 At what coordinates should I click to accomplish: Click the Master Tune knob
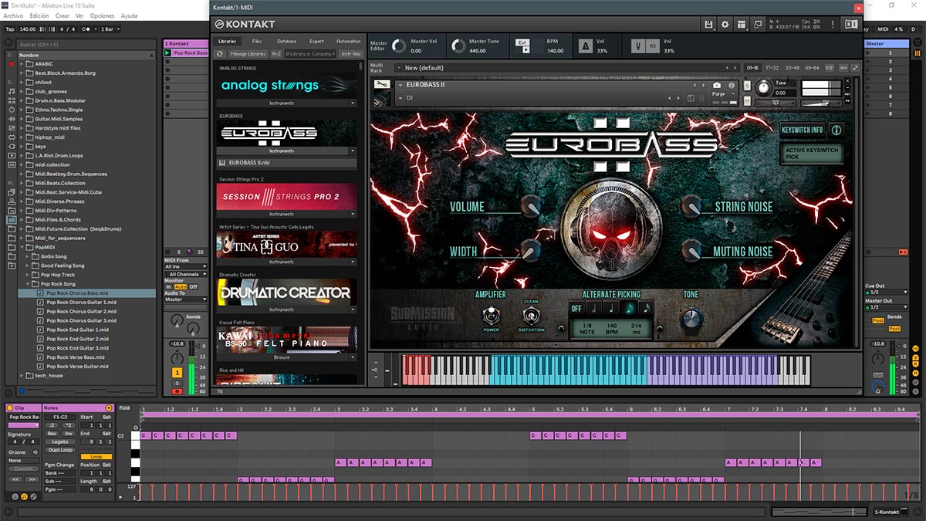pos(458,46)
